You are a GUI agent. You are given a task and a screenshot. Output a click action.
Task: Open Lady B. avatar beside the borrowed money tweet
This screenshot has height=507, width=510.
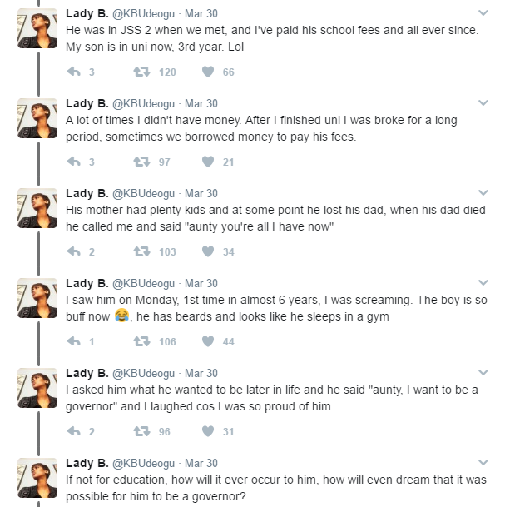37,118
